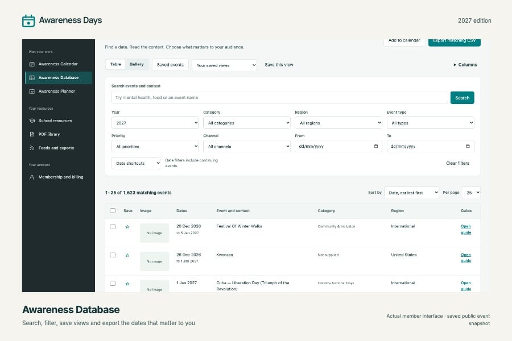Click the PDF library document icon
This screenshot has width=512, height=341.
[x=32, y=134]
